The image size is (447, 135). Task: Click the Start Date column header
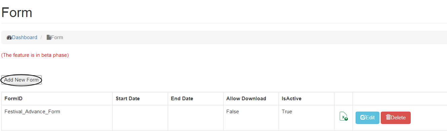pos(127,99)
